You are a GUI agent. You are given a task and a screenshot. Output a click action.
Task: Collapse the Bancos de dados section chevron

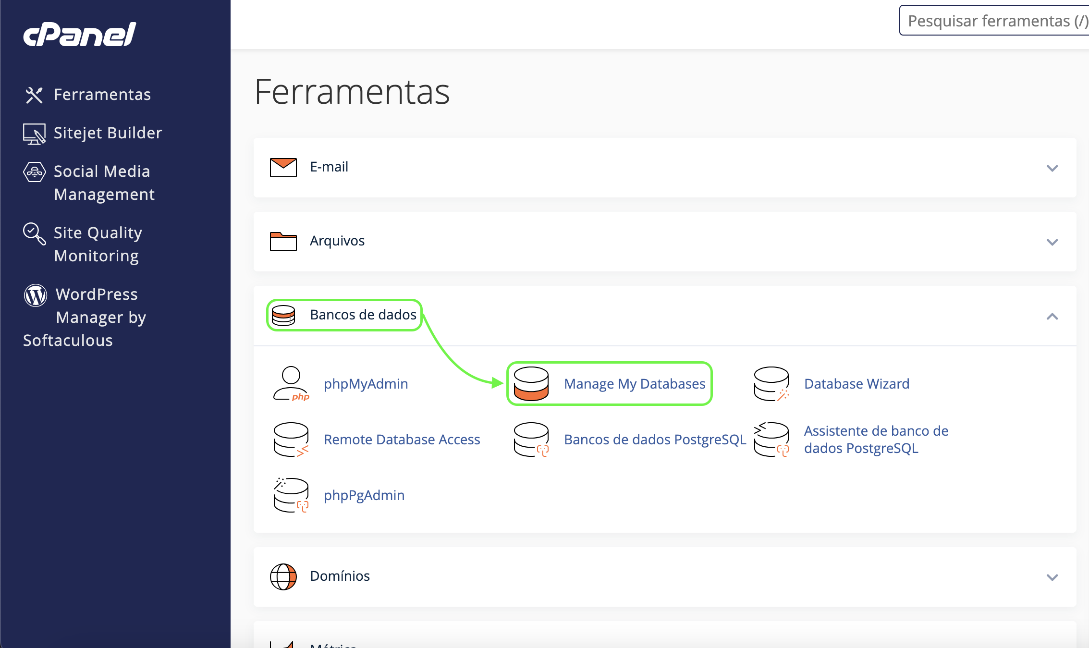tap(1052, 316)
